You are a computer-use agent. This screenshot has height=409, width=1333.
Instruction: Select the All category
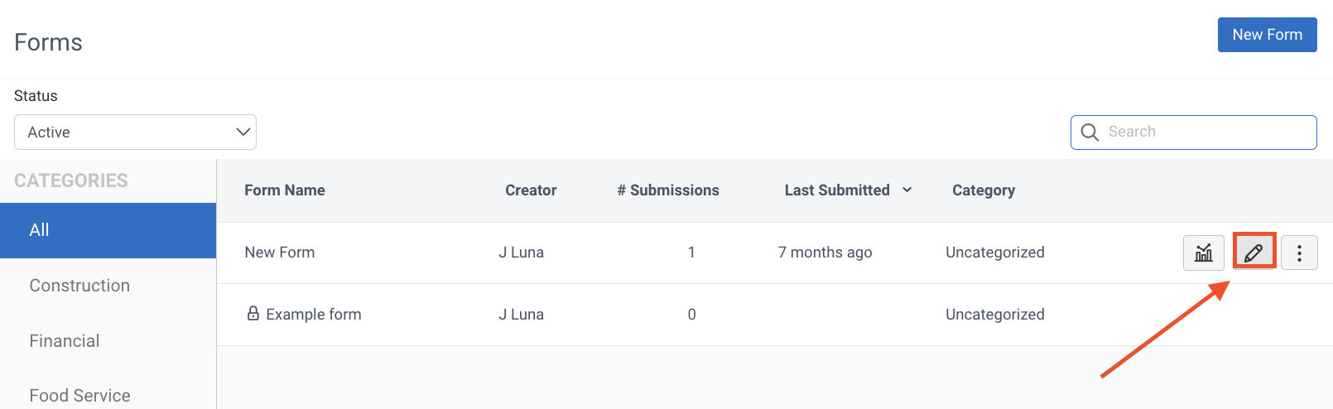coord(108,230)
